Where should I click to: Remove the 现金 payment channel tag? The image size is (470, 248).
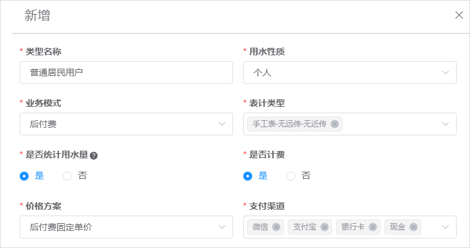coord(413,227)
